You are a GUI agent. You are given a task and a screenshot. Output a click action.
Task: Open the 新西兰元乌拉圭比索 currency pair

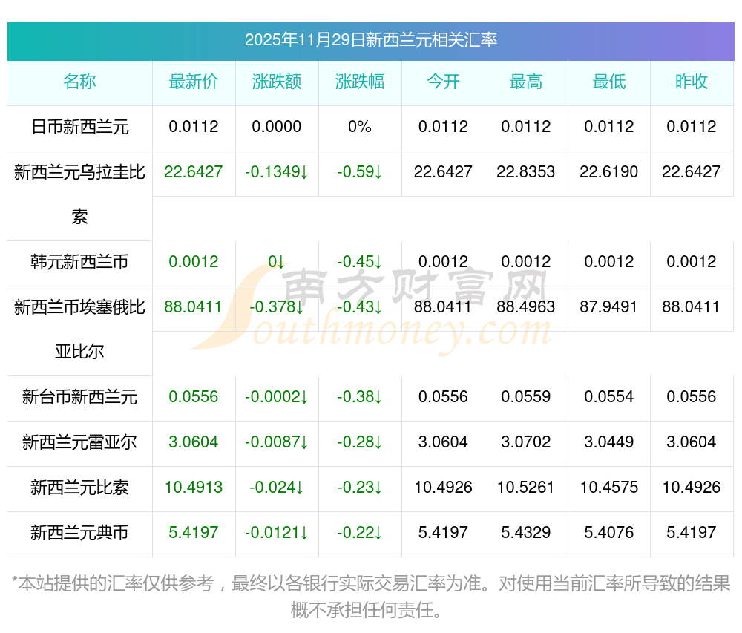79,173
